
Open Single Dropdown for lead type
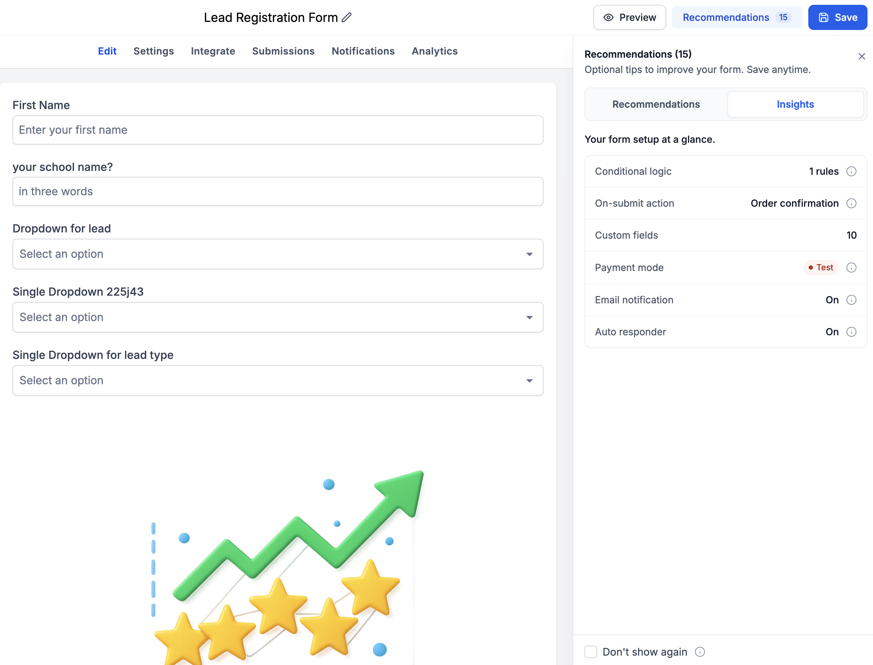[x=278, y=381]
